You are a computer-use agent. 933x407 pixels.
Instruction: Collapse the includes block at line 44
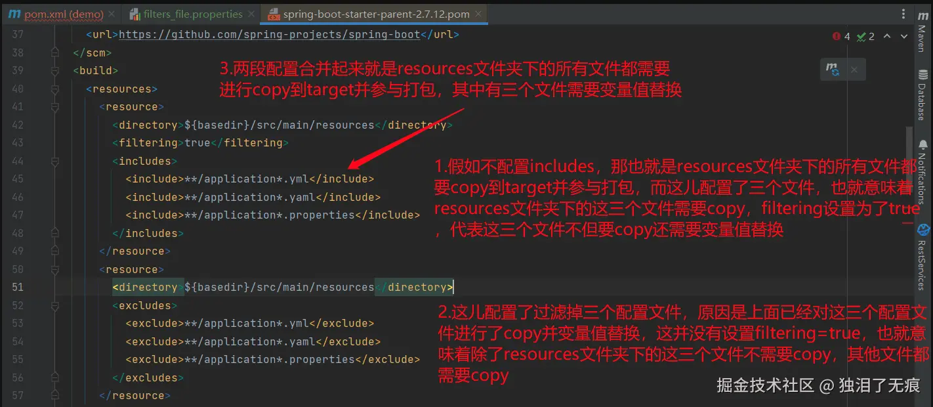55,161
